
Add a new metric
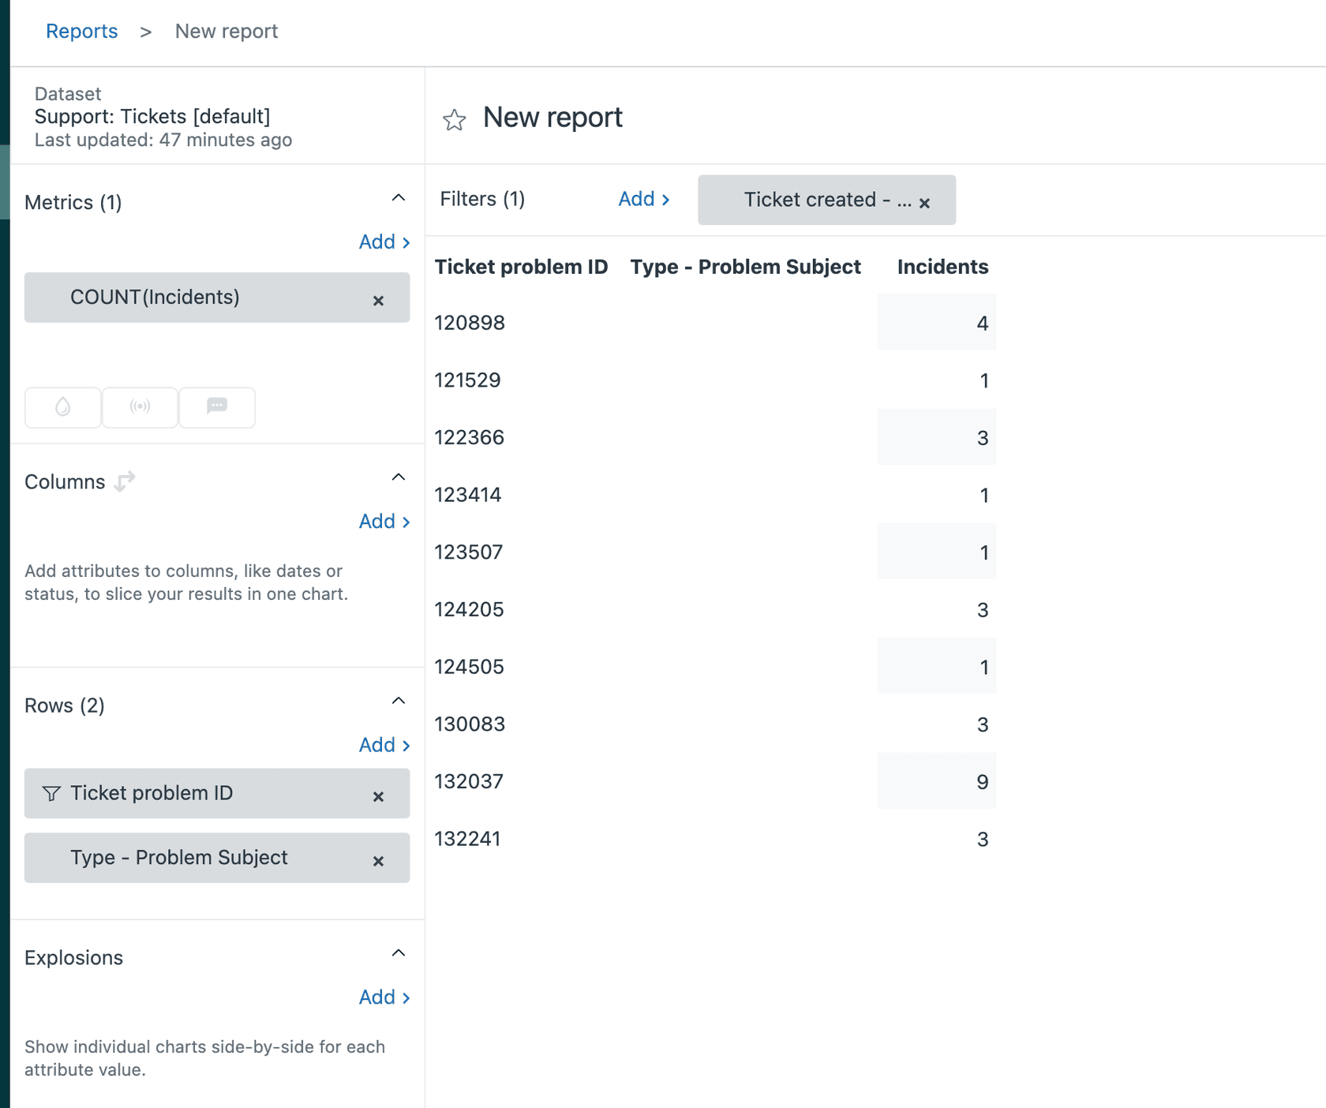pyautogui.click(x=383, y=241)
